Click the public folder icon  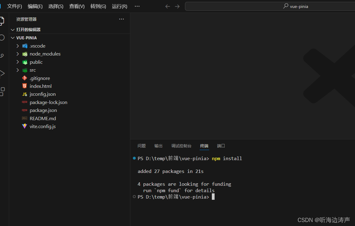(25, 62)
